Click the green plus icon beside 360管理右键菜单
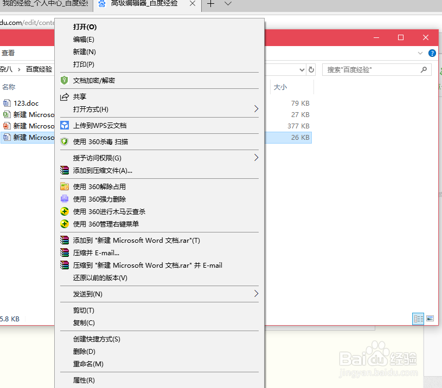Image resolution: width=442 pixels, height=388 pixels. tap(65, 224)
